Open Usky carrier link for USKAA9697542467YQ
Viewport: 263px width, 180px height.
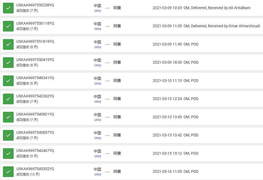98,156
